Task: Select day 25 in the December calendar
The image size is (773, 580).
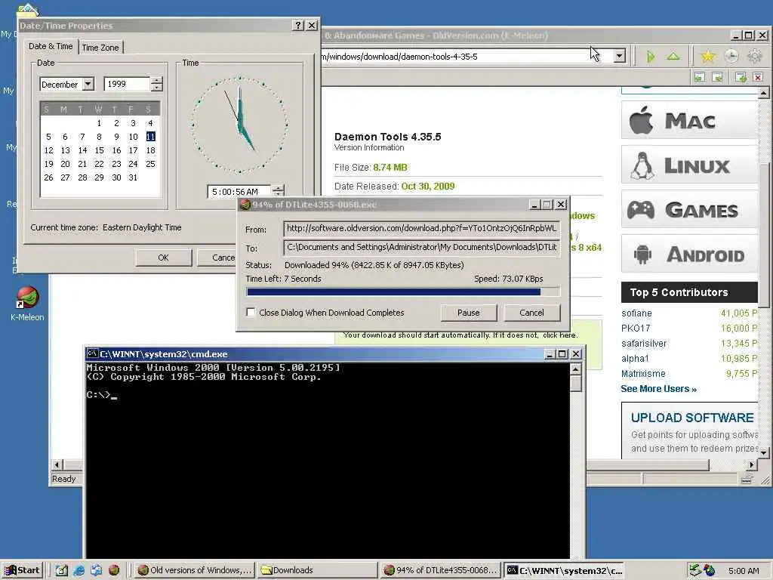Action: (150, 164)
